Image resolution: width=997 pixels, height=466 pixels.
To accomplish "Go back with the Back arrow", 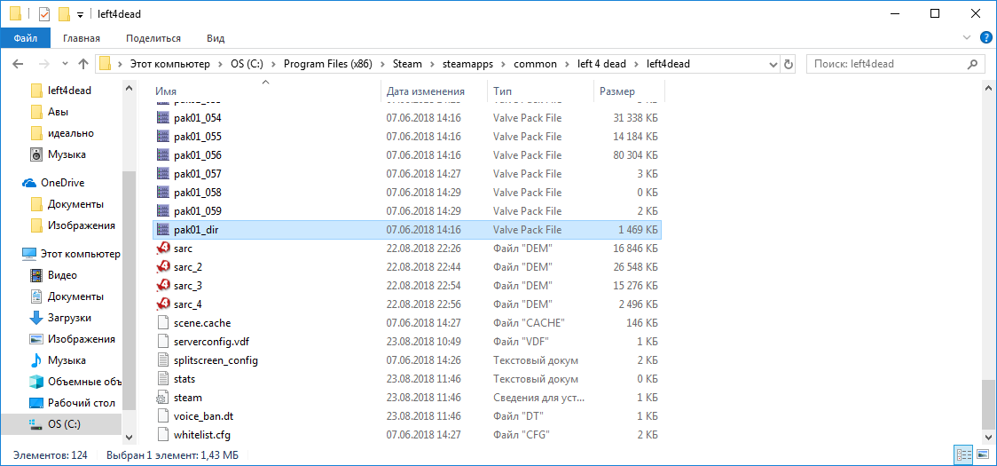I will [x=18, y=64].
